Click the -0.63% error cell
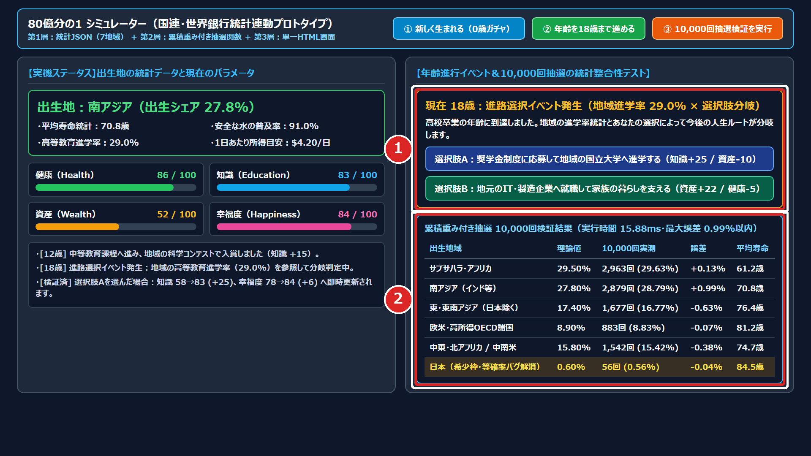Image resolution: width=811 pixels, height=456 pixels. tap(706, 308)
